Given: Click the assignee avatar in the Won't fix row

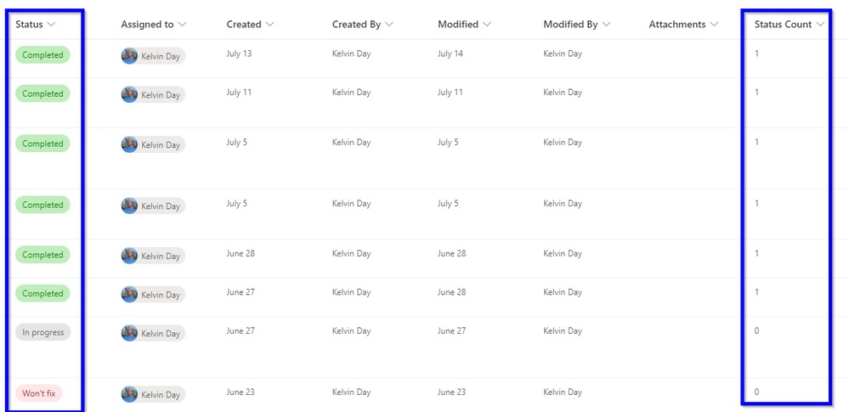Looking at the screenshot, I should click(x=129, y=394).
